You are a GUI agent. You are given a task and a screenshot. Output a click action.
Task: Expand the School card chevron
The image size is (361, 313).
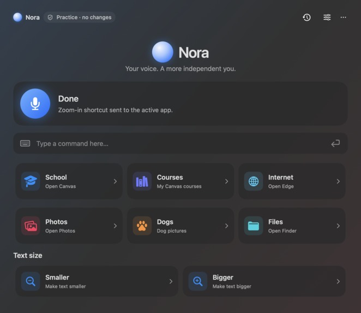pos(115,181)
